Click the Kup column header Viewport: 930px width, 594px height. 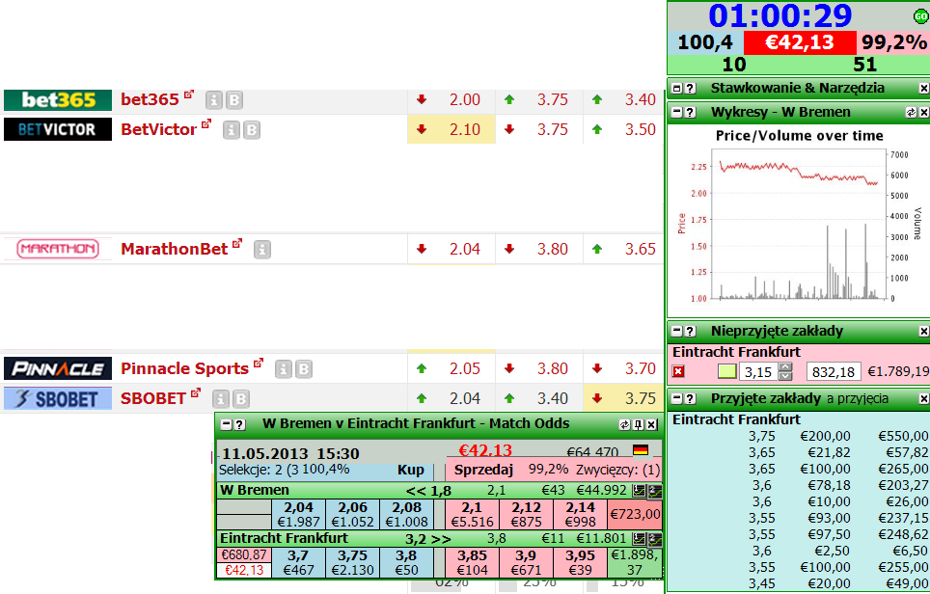click(410, 471)
